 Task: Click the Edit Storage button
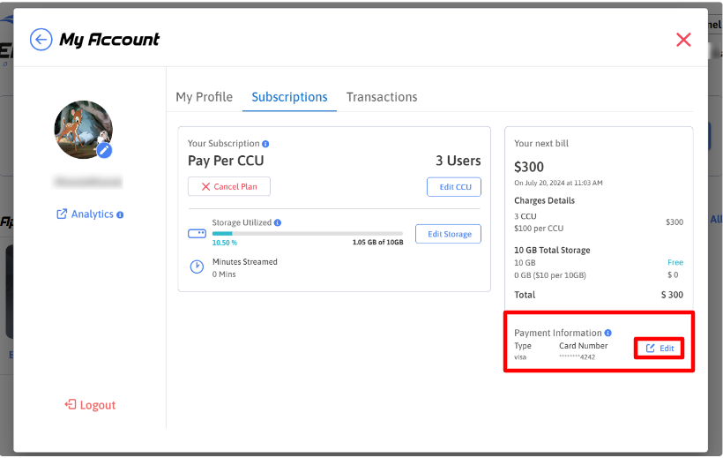coord(448,234)
